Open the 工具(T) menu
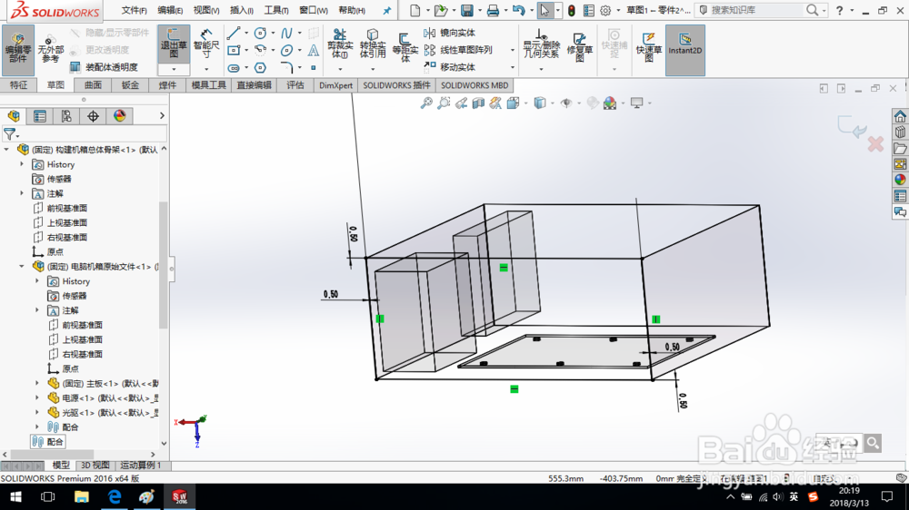Screen dimensions: 909x510 276,10
